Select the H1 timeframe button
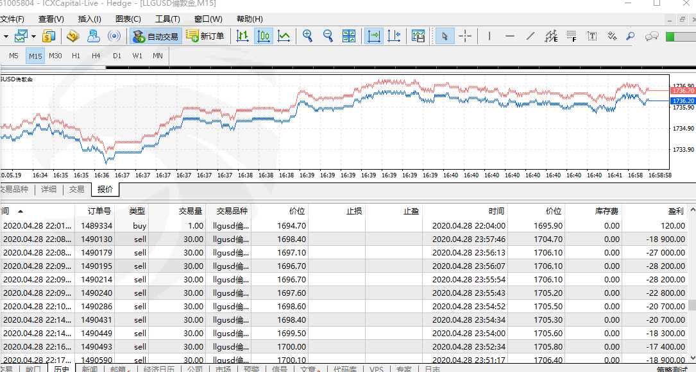The image size is (696, 372). point(76,56)
